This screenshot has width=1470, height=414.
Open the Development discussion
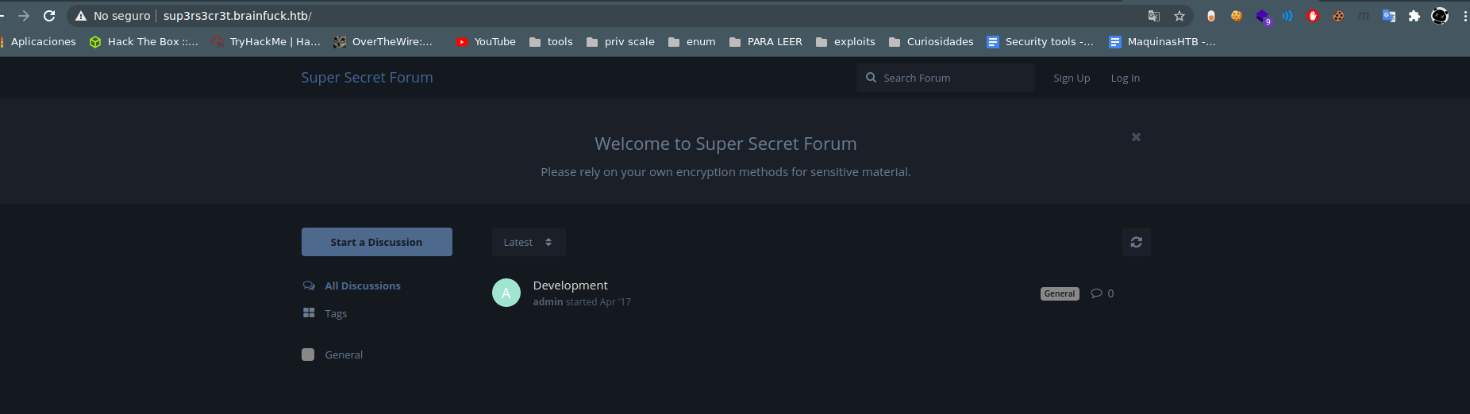570,286
